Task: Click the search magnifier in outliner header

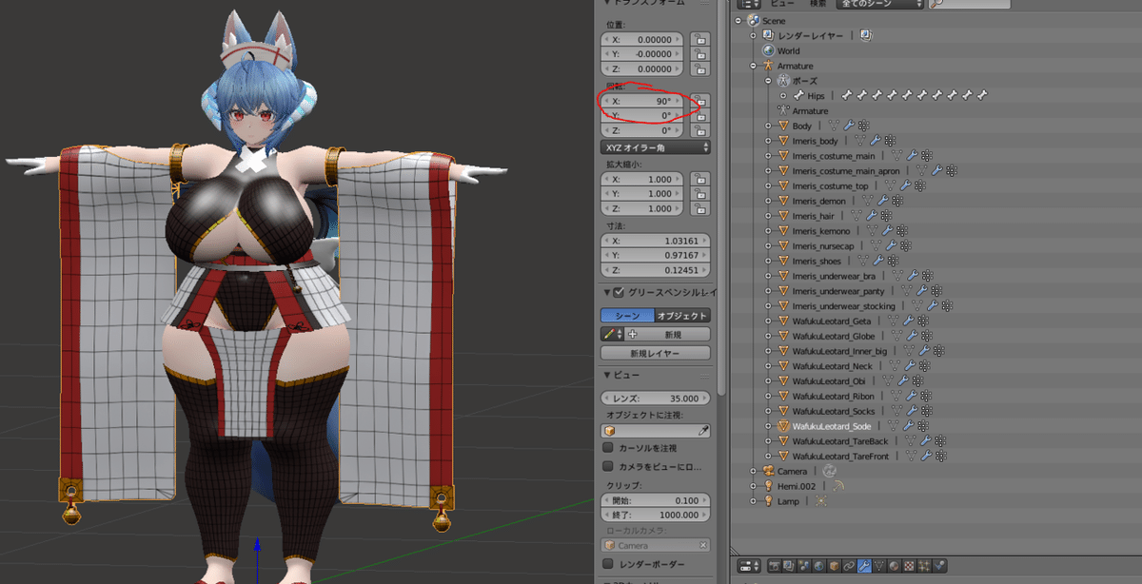Action: 936,4
